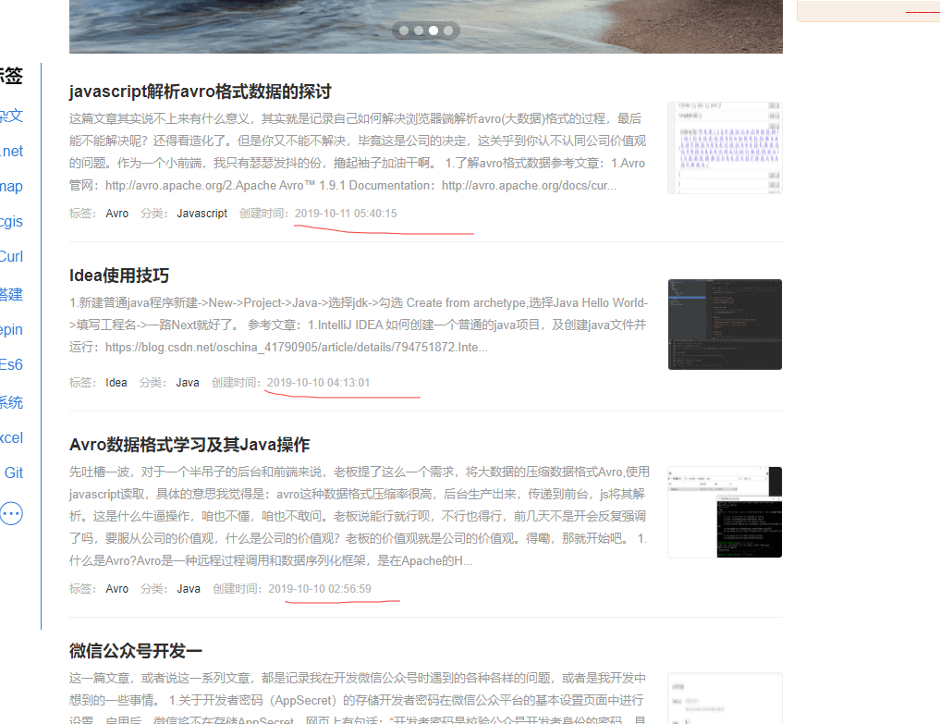940x724 pixels.
Task: Click Java category under Idea使用技巧
Action: [188, 383]
